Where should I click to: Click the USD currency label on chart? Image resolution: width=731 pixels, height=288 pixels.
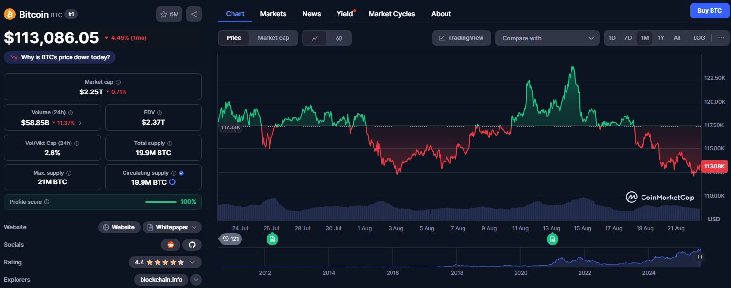(x=713, y=219)
